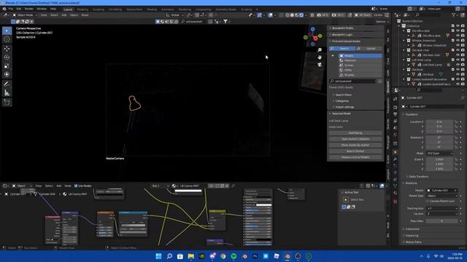Click the Add Rating button
The height and width of the screenshot is (262, 467).
coord(355,133)
